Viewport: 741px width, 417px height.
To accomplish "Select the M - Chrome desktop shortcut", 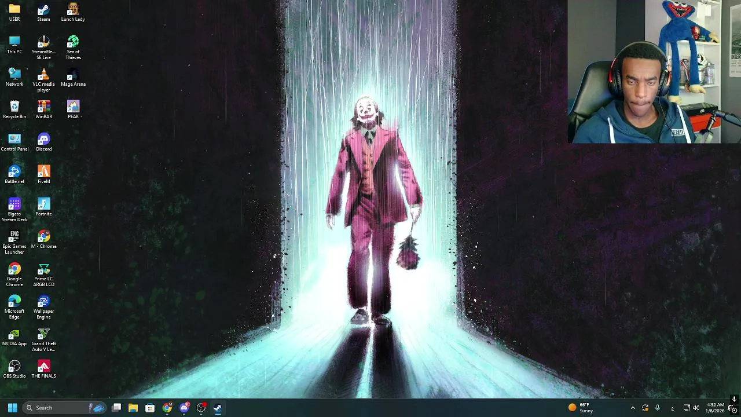I will (x=43, y=240).
